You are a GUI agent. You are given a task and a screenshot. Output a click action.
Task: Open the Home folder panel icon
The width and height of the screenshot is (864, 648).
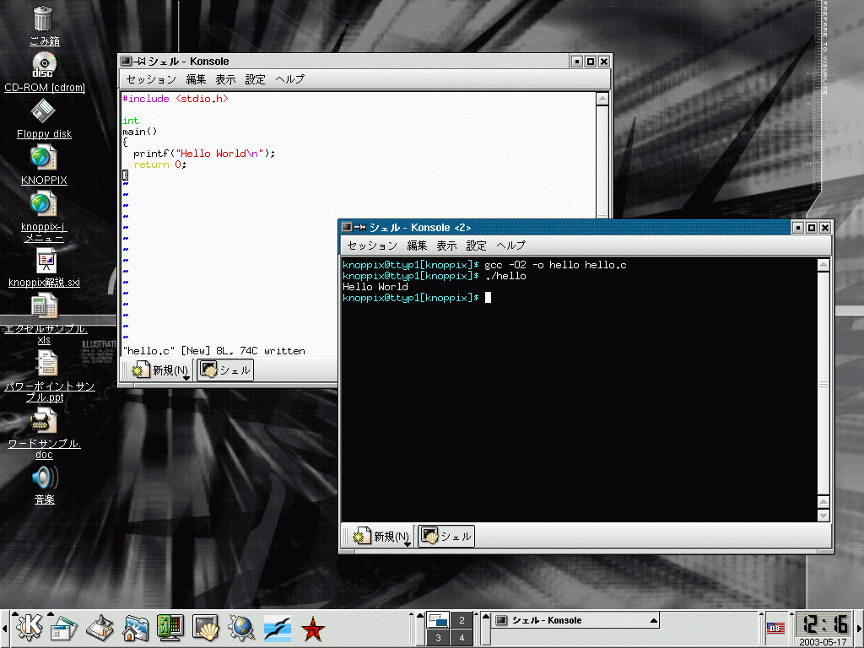pos(135,628)
